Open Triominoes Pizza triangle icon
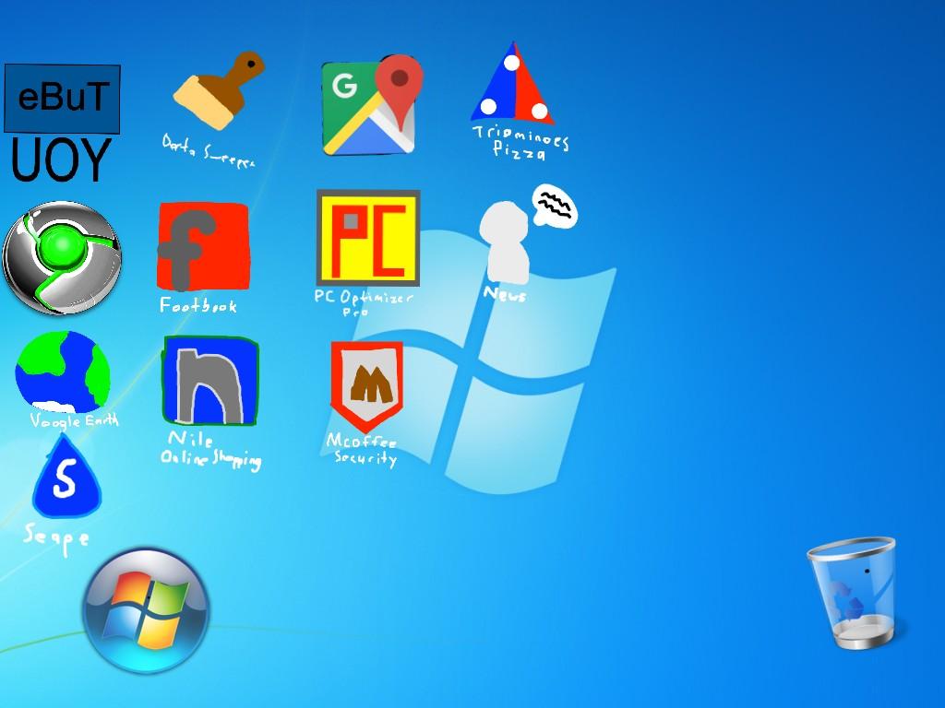 [512, 83]
